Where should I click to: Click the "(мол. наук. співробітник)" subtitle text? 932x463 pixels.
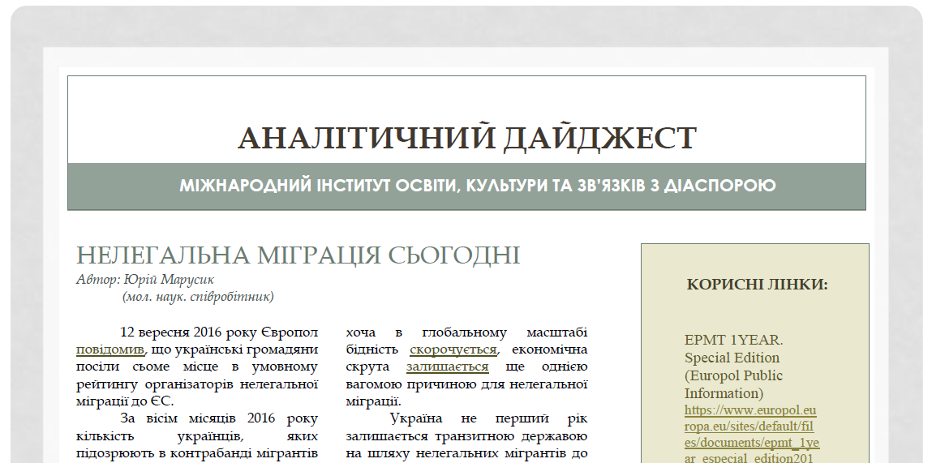[x=198, y=296]
